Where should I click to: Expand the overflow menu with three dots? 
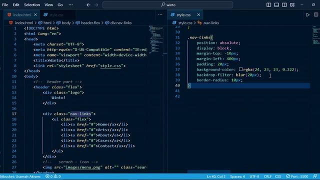point(70,4)
